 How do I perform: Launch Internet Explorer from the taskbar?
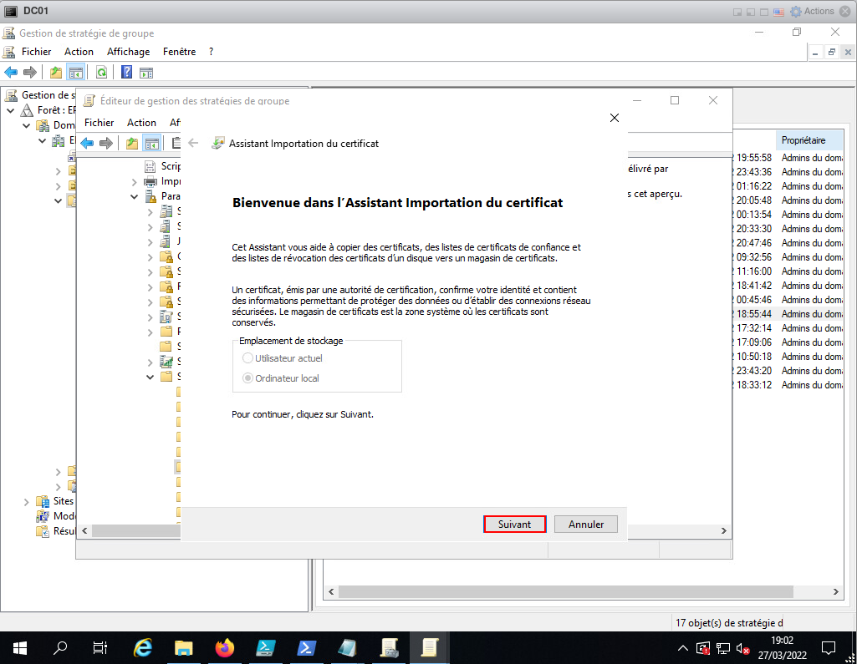144,647
